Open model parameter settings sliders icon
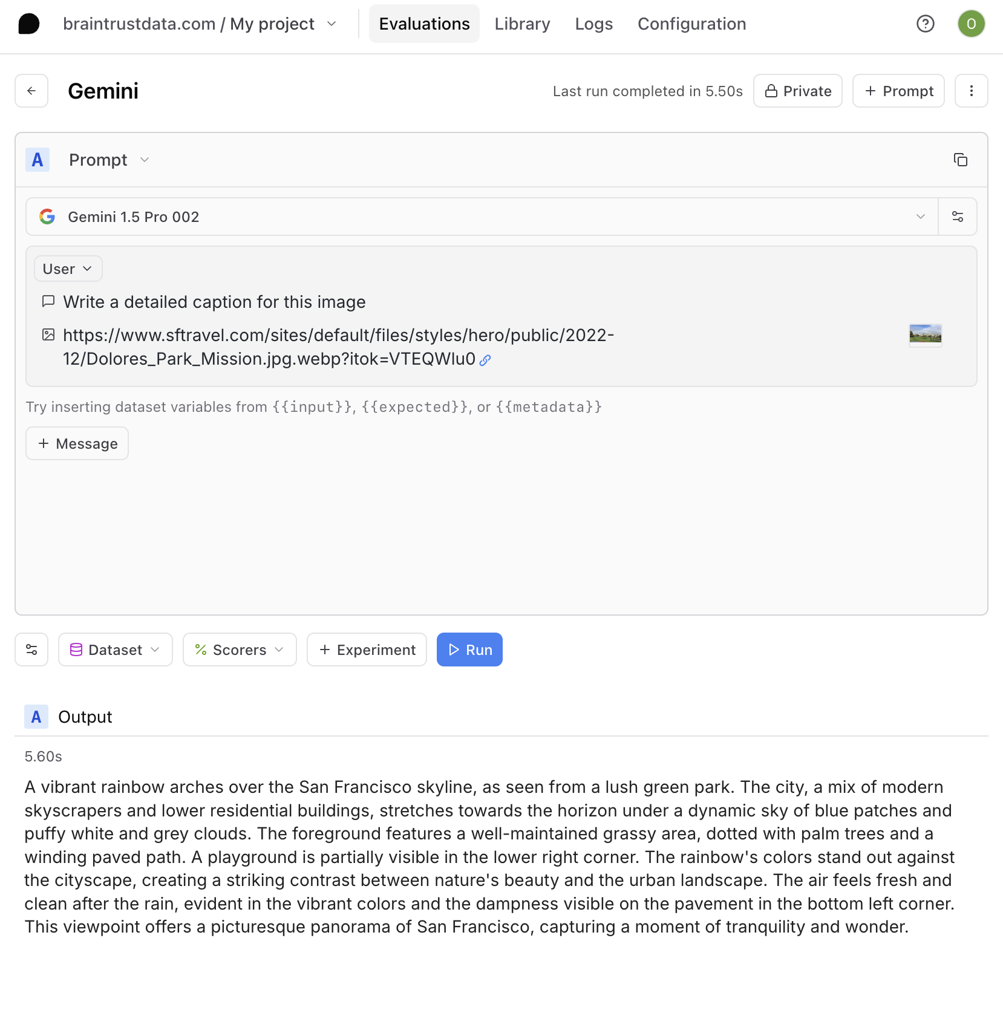This screenshot has height=1016, width=1003. coord(957,217)
